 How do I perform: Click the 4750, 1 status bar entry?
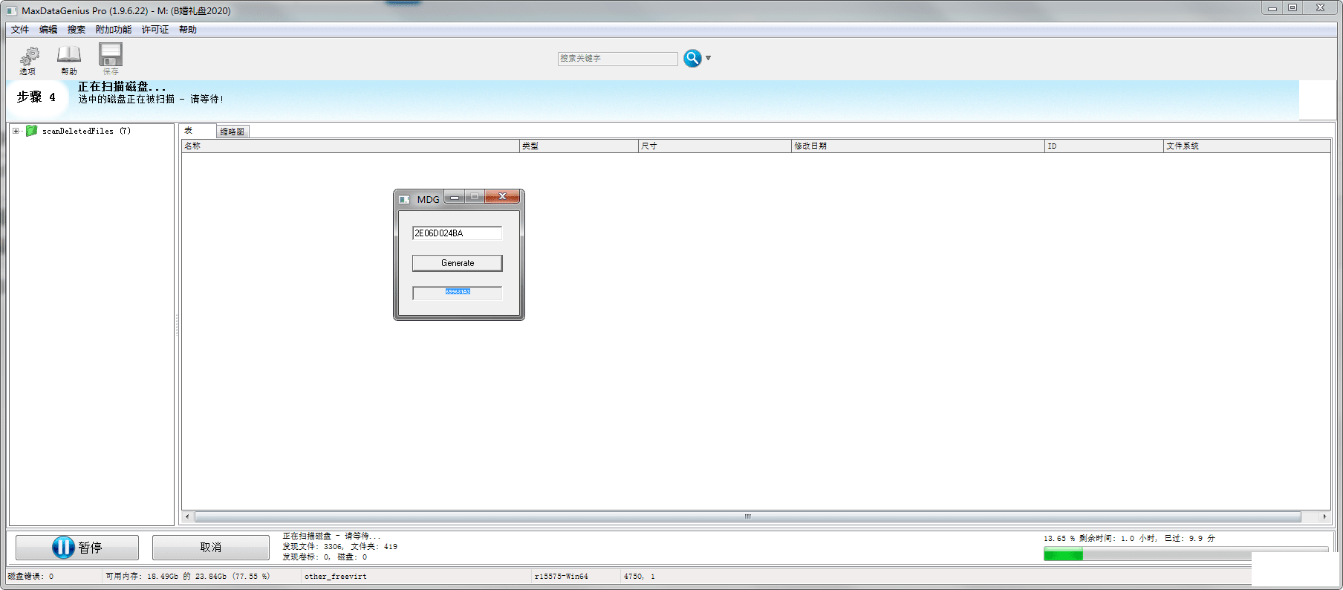pos(639,577)
